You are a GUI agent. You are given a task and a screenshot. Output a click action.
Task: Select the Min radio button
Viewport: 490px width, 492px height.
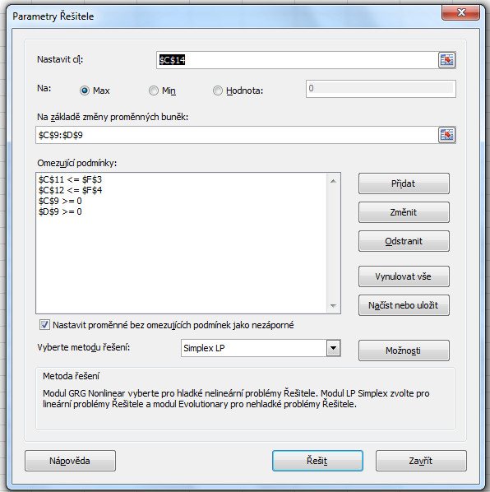[154, 91]
